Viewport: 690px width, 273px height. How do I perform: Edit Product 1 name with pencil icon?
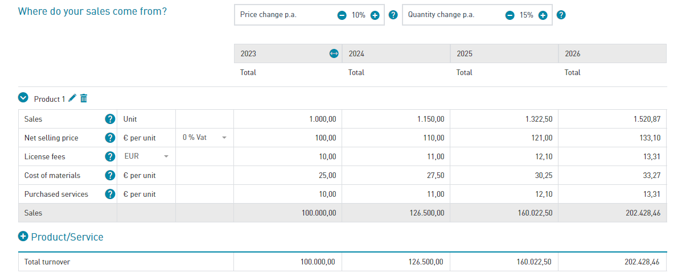72,98
